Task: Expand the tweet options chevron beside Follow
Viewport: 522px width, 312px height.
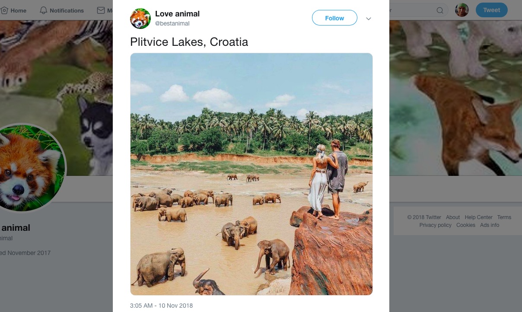Action: tap(369, 19)
